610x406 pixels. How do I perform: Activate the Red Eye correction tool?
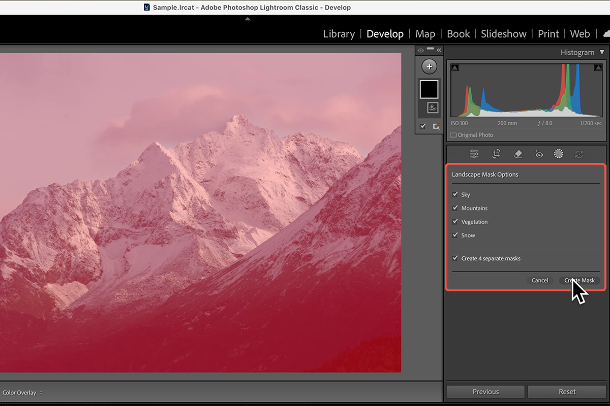coord(539,154)
